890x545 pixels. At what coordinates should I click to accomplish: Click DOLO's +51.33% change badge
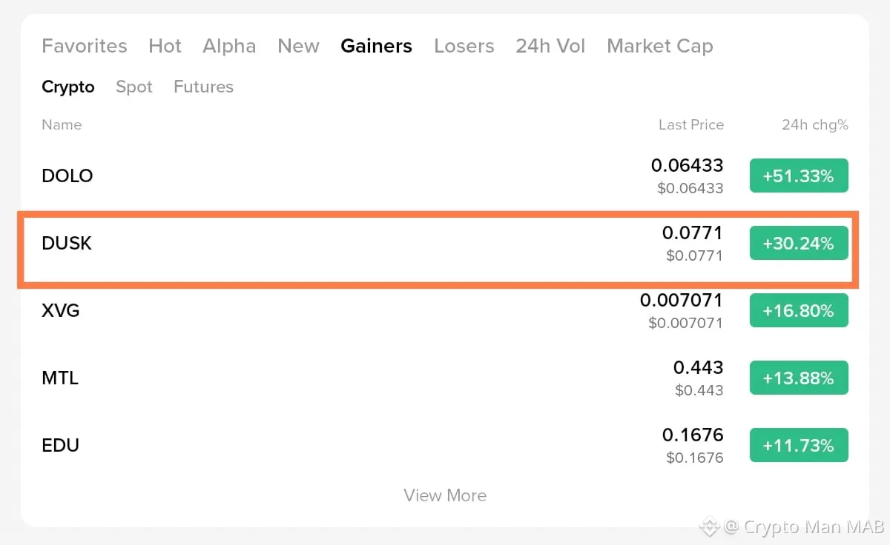pyautogui.click(x=799, y=176)
